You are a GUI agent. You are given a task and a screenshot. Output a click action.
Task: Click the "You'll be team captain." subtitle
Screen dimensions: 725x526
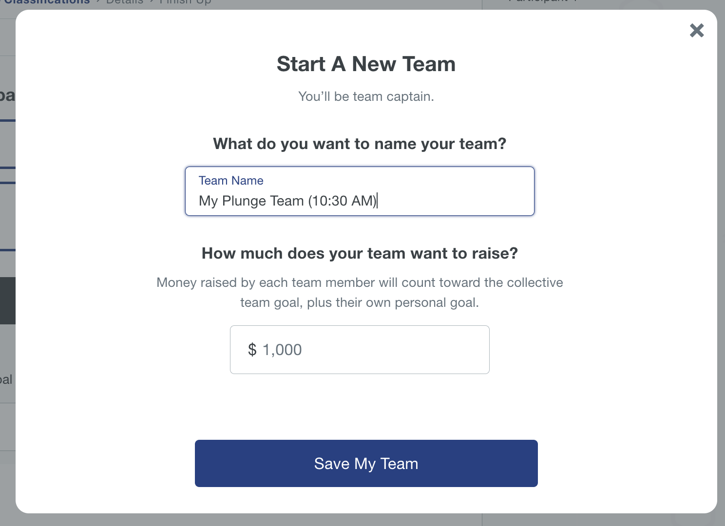pos(366,96)
